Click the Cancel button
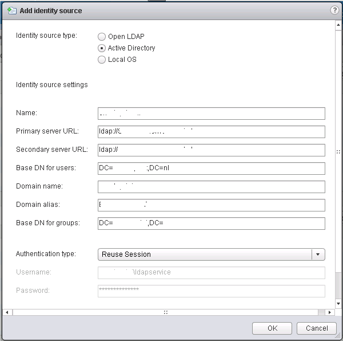The width and height of the screenshot is (343, 341). (x=317, y=328)
